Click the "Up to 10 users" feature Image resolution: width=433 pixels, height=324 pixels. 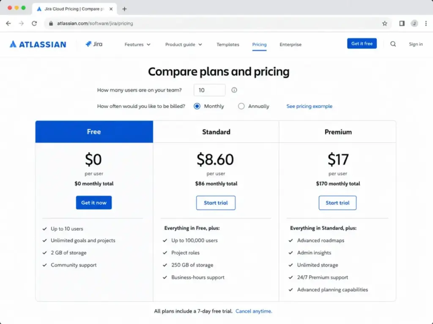[x=67, y=229]
